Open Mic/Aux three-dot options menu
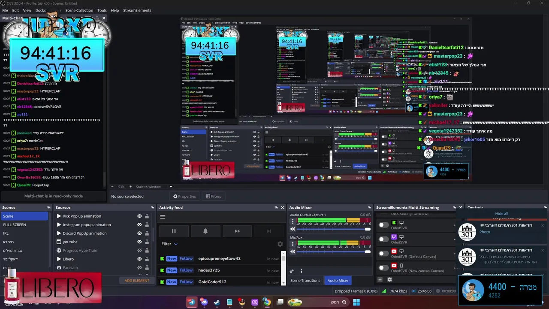 293,244
